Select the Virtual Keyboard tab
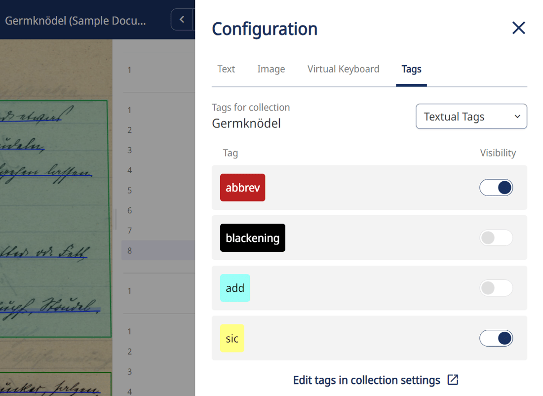 pos(343,69)
